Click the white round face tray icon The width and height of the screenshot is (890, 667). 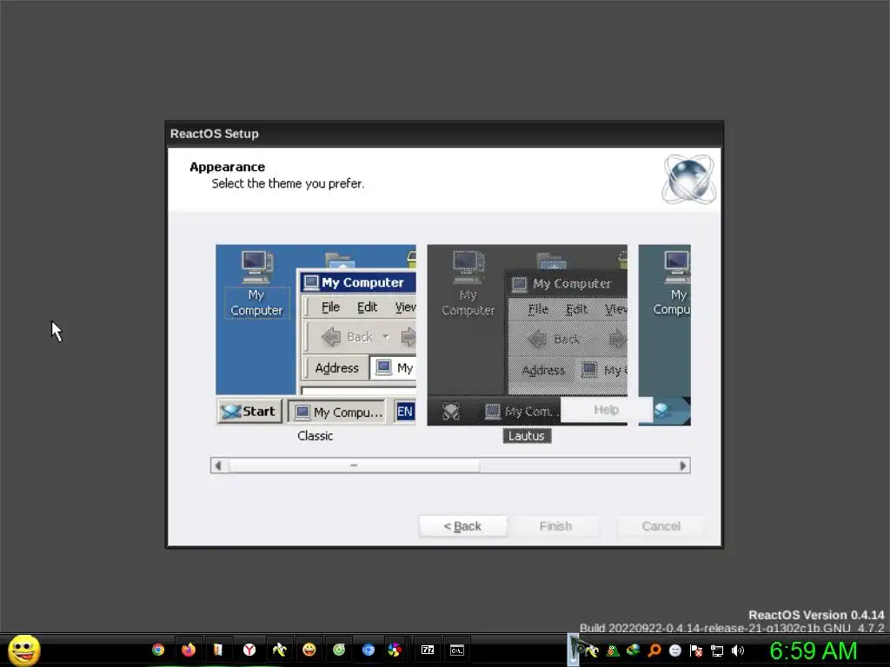pyautogui.click(x=674, y=650)
